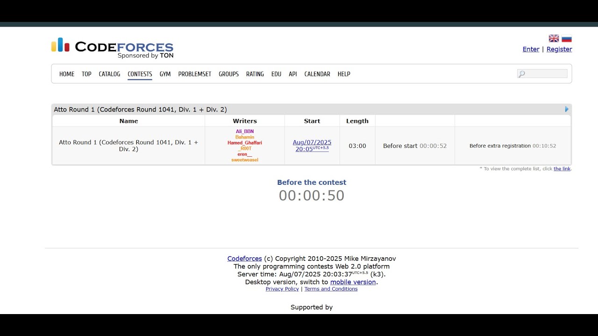
Task: Click the Length value 03:00
Action: point(357,146)
